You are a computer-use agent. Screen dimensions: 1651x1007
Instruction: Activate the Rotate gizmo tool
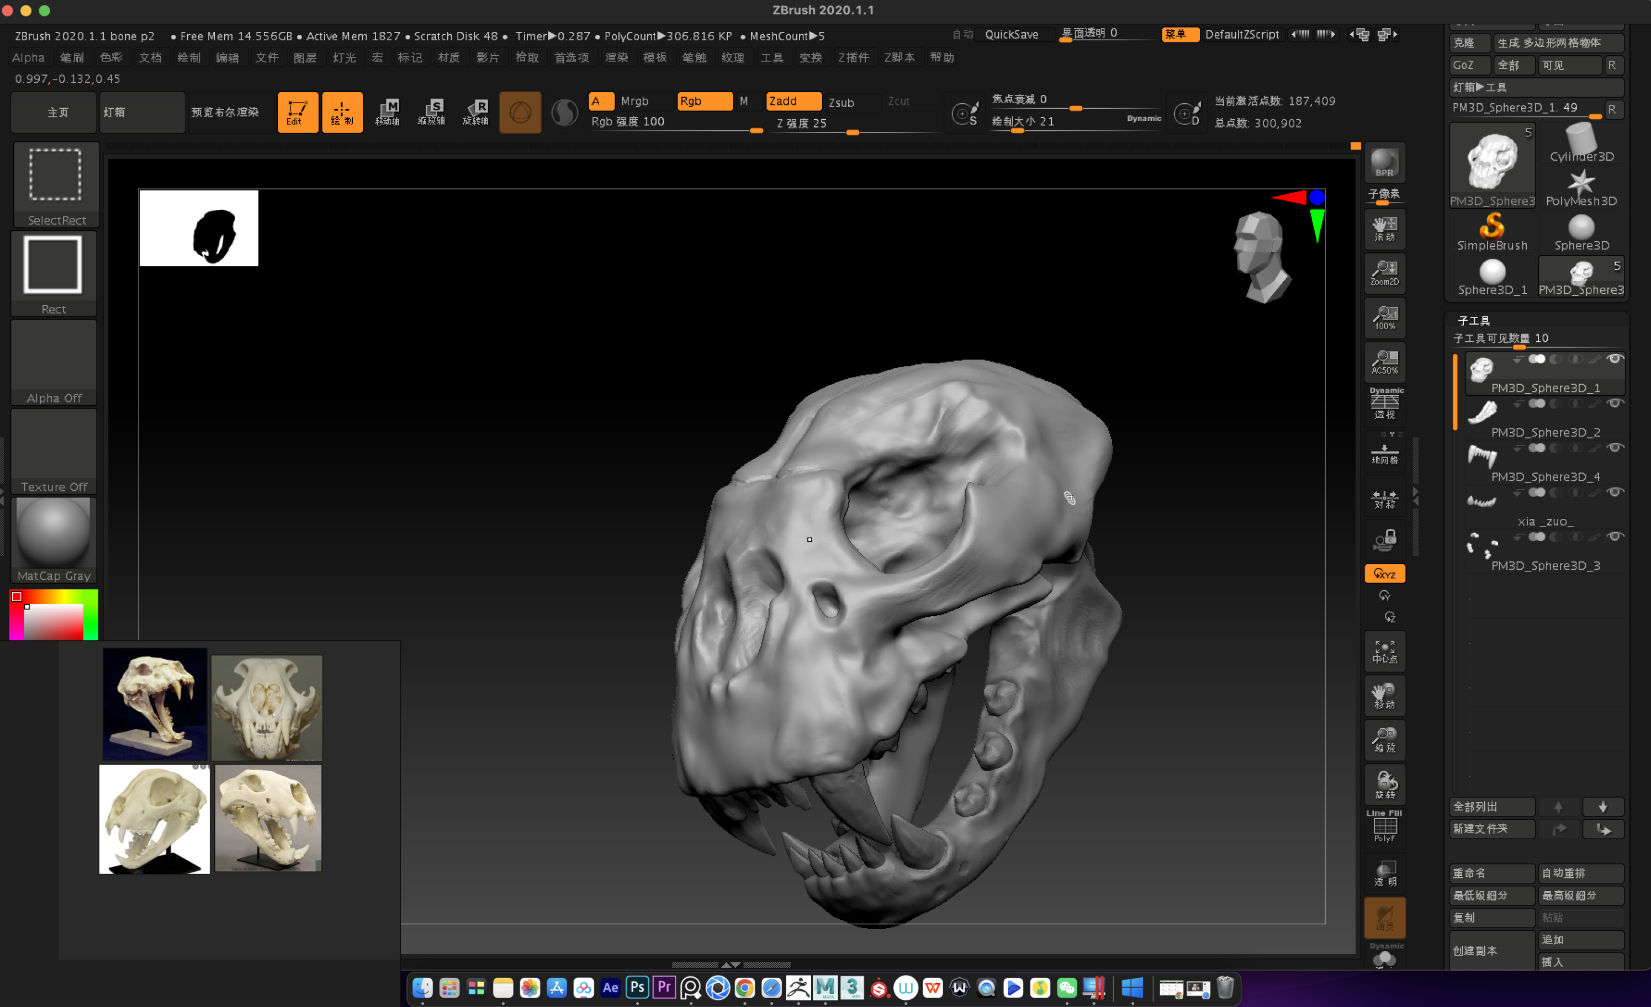[476, 113]
